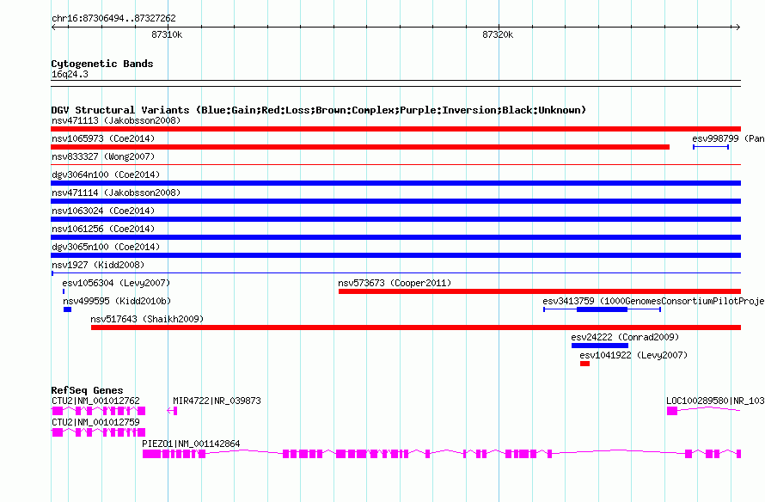765x502 pixels.
Task: Click the esv24222 (Conrad2009) label
Action: click(625, 337)
